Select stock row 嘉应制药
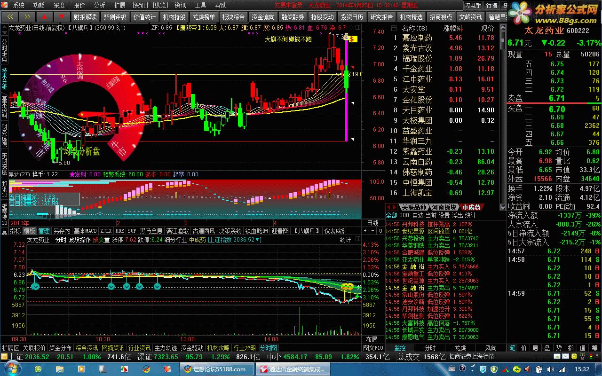The height and width of the screenshot is (376, 602). (445, 38)
